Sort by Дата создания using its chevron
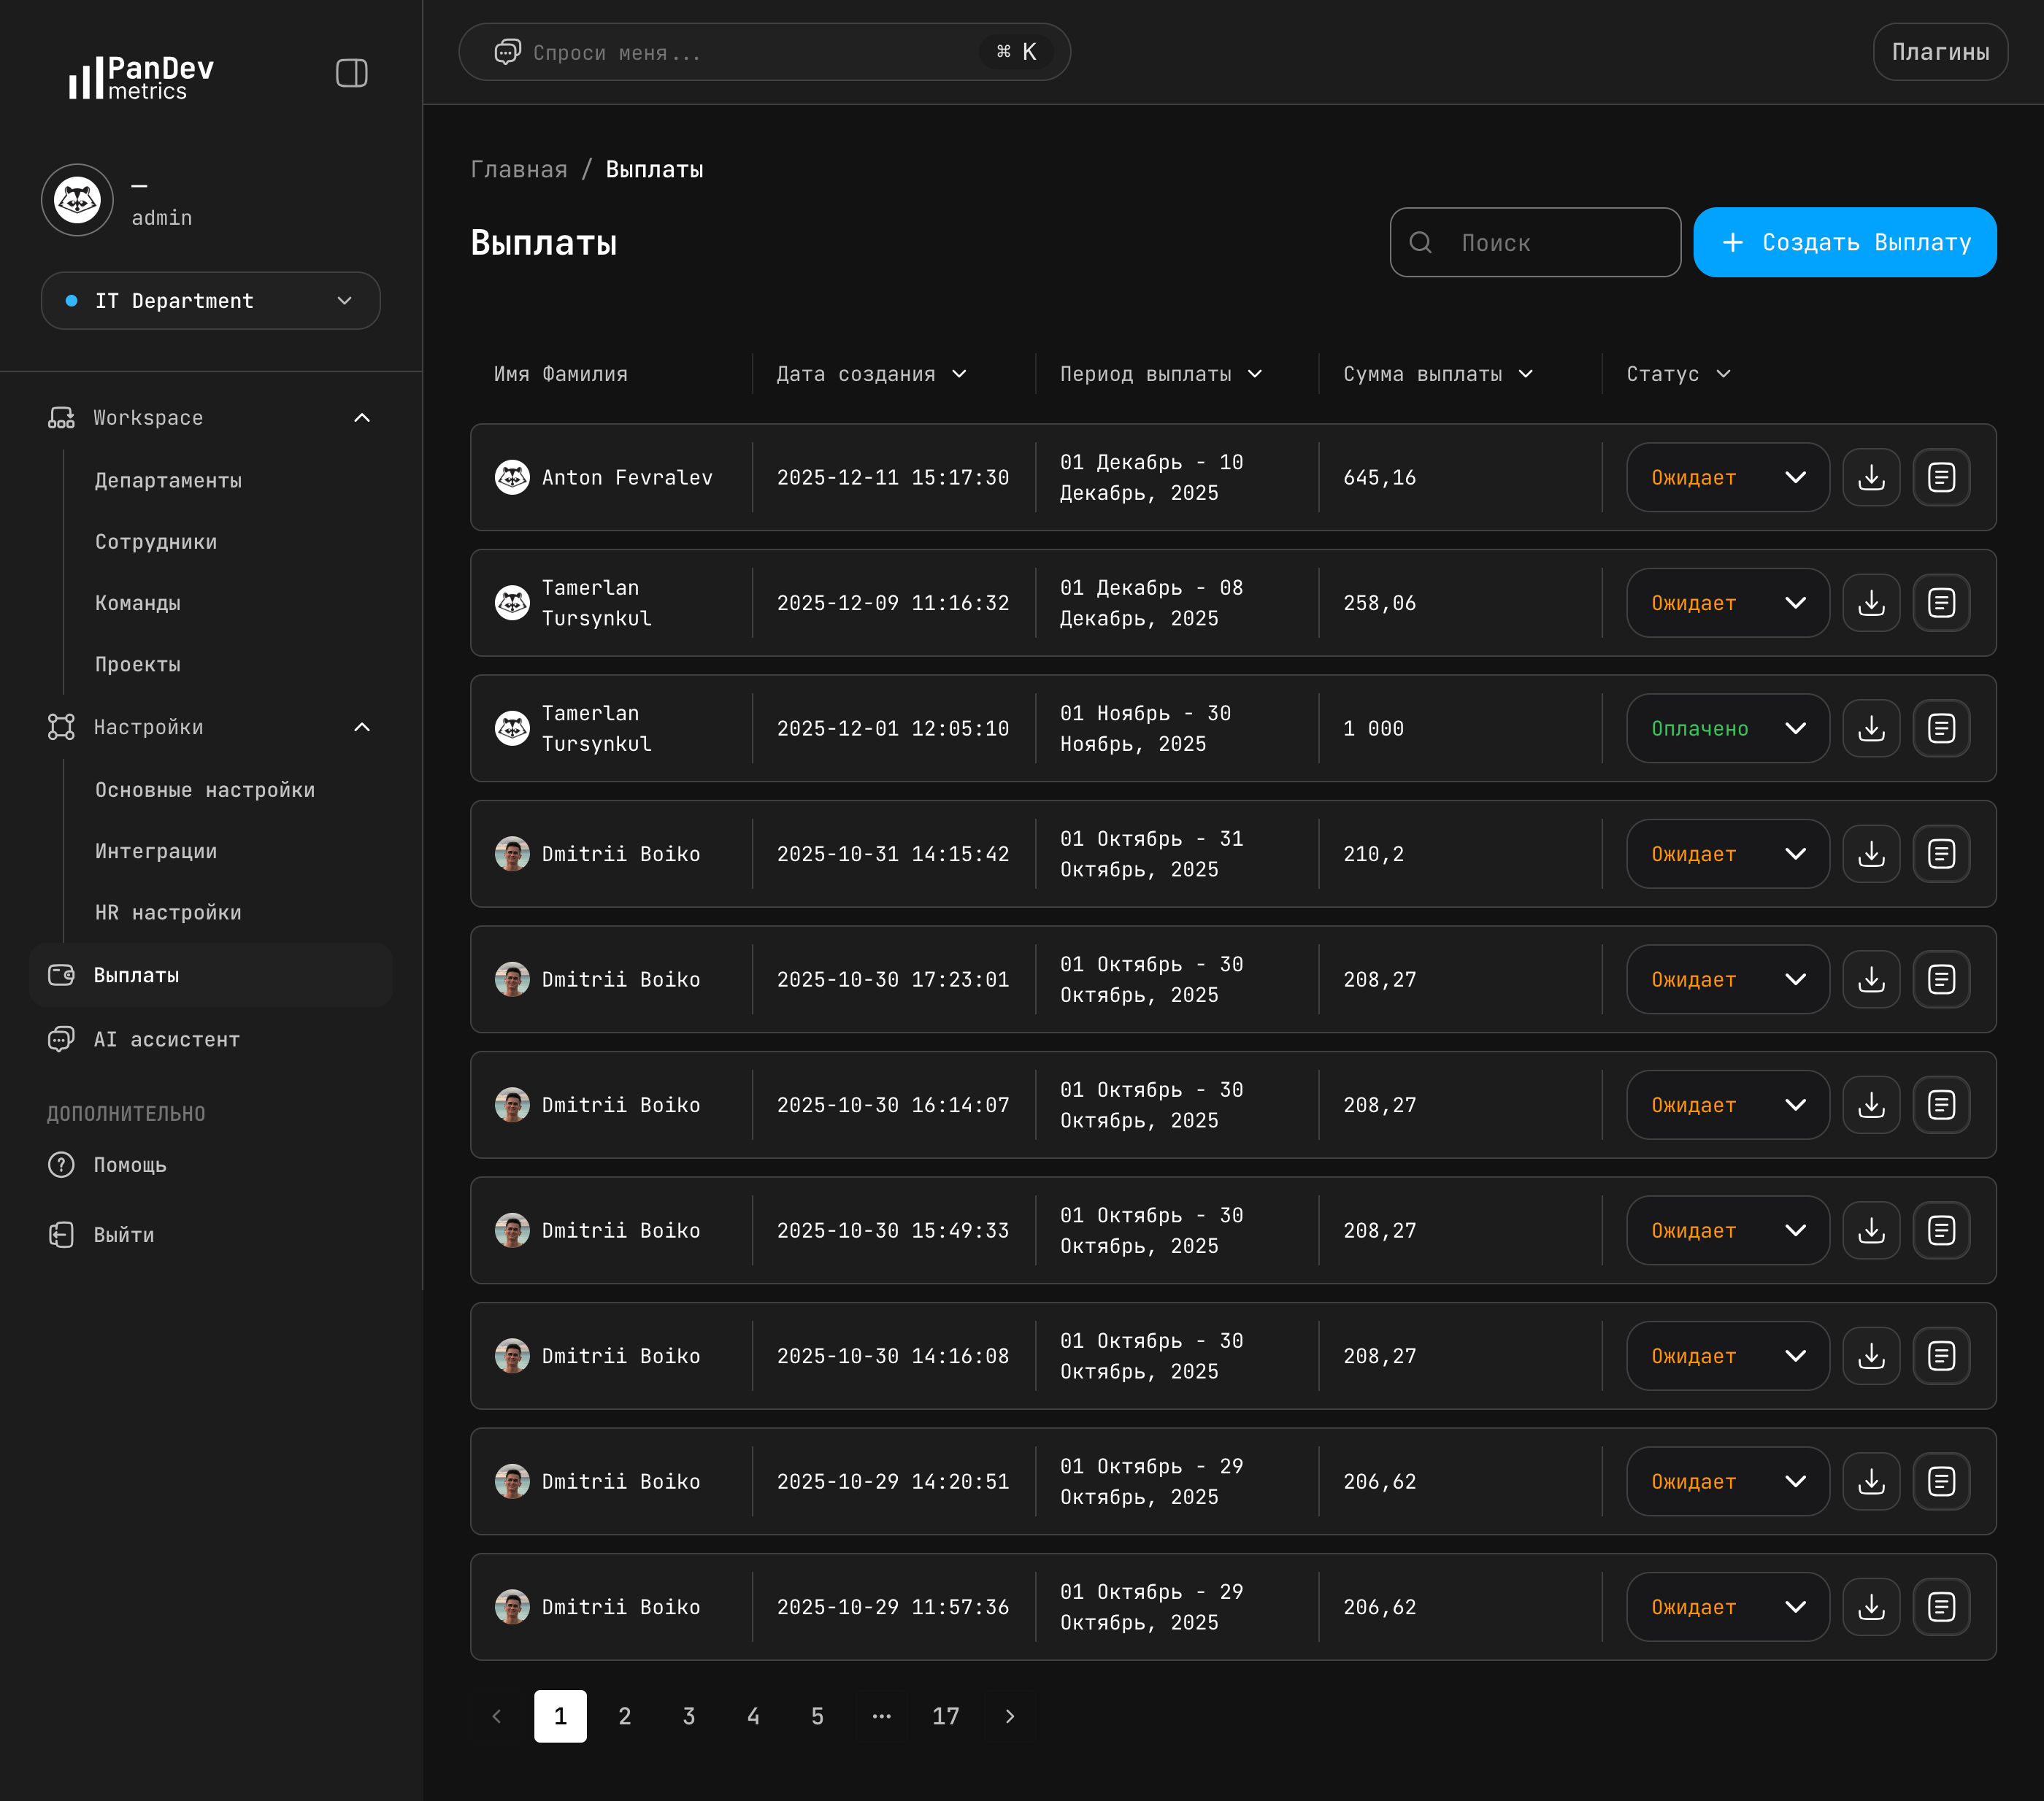 960,374
